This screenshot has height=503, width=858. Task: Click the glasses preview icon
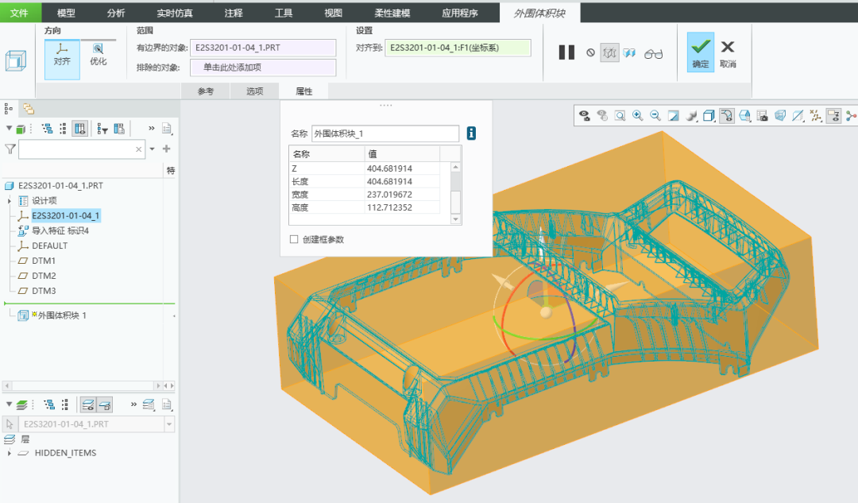tap(653, 53)
